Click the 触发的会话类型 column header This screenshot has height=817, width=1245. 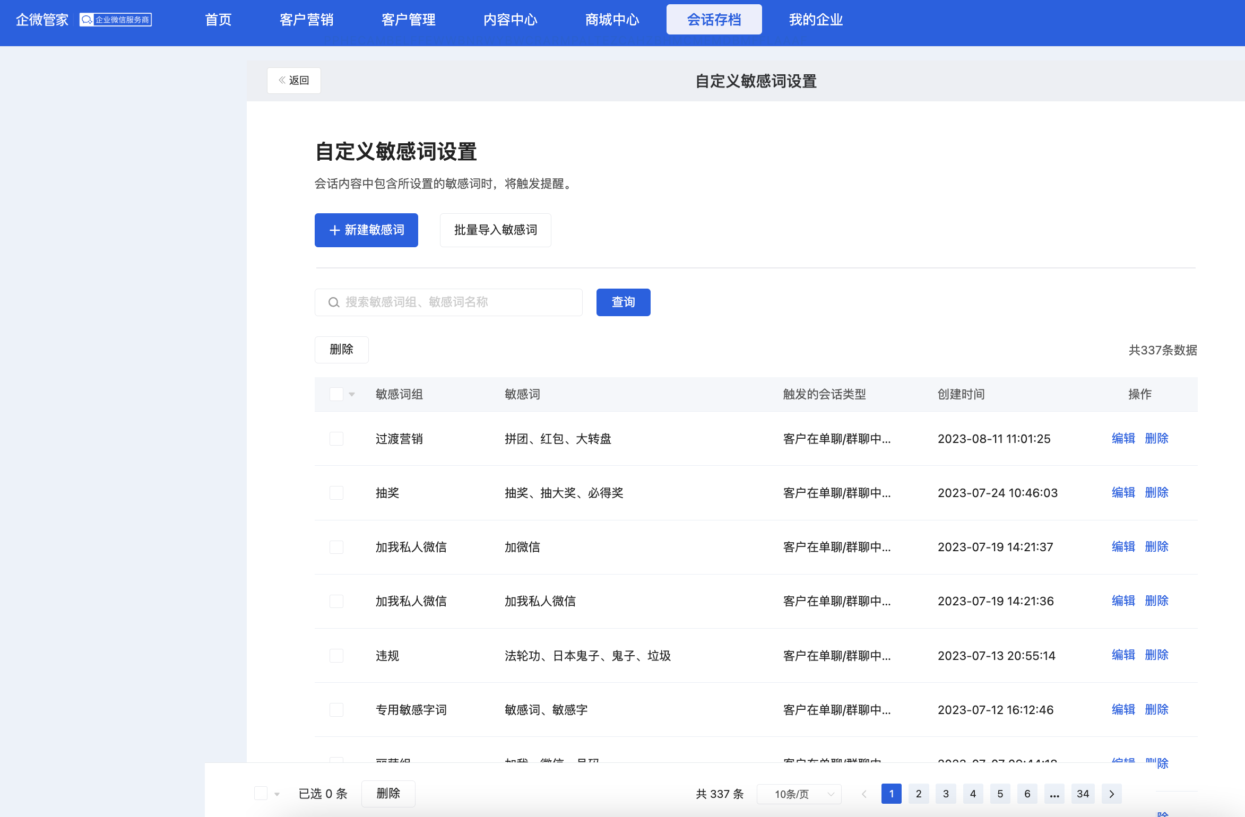pyautogui.click(x=825, y=394)
